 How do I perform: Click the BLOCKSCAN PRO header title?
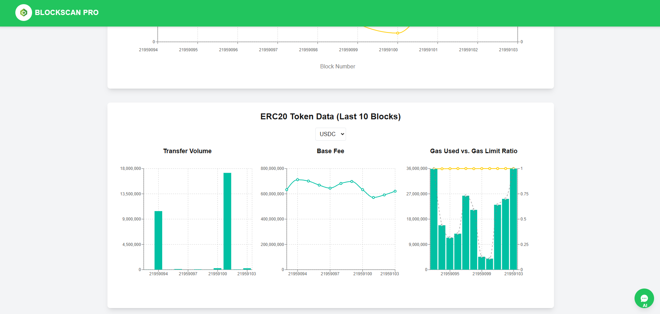click(x=67, y=13)
